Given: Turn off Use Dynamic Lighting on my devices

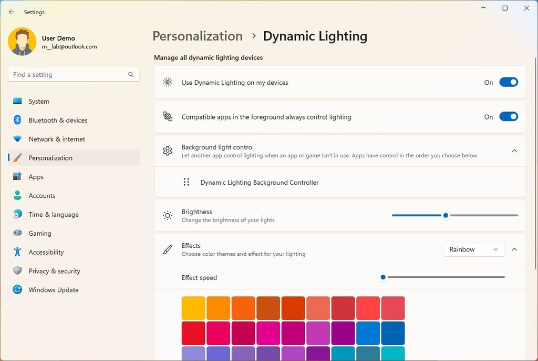Looking at the screenshot, I should click(x=508, y=82).
